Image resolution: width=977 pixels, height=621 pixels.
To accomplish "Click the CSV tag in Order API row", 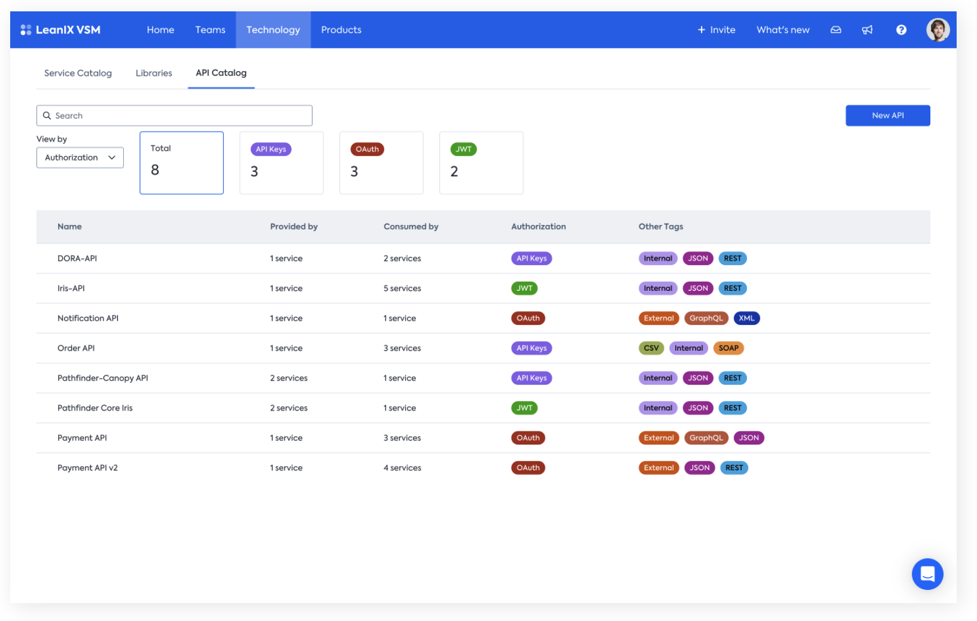I will pyautogui.click(x=651, y=348).
